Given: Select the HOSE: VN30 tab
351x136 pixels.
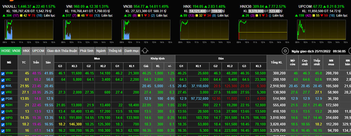Looking at the screenshot, I should tap(11, 51).
